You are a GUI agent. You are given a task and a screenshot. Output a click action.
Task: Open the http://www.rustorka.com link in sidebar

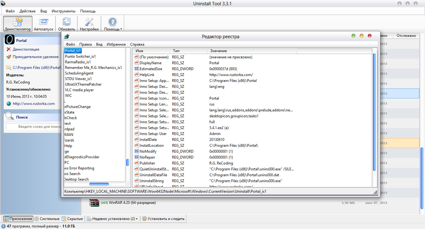34,104
